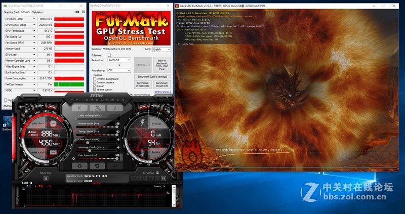The height and width of the screenshot is (214, 405).
Task: Click the Temp. Limit slider handle
Action: tap(117, 135)
